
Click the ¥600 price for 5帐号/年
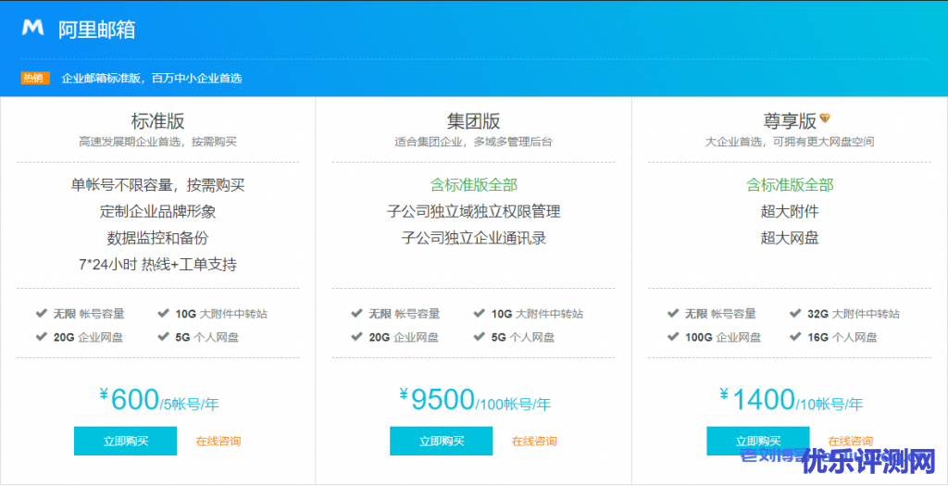159,400
